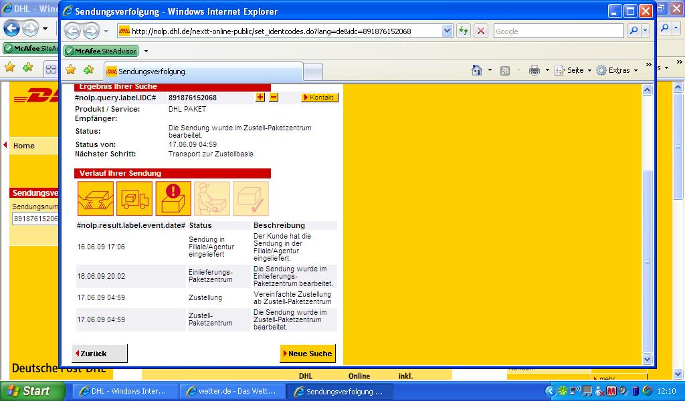This screenshot has height=401, width=685.
Task: Click the yellow minus button beside tracking number
Action: [274, 97]
